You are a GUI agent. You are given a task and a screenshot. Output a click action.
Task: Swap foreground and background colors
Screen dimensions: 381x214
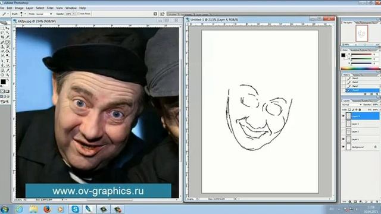(x=8, y=80)
